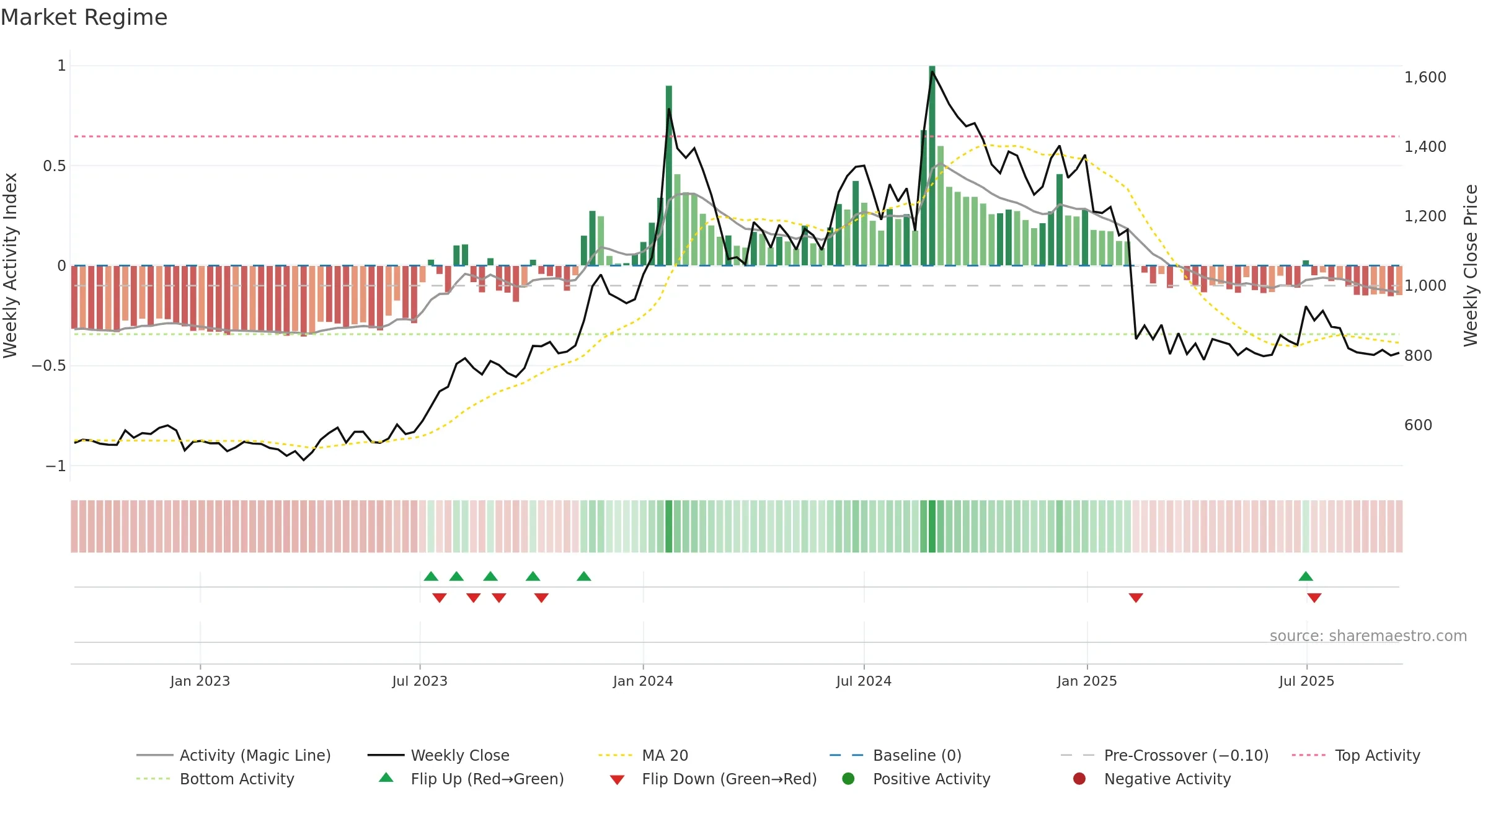Click the Jan 2024 x-axis label
This screenshot has height=837, width=1488.
pos(643,681)
